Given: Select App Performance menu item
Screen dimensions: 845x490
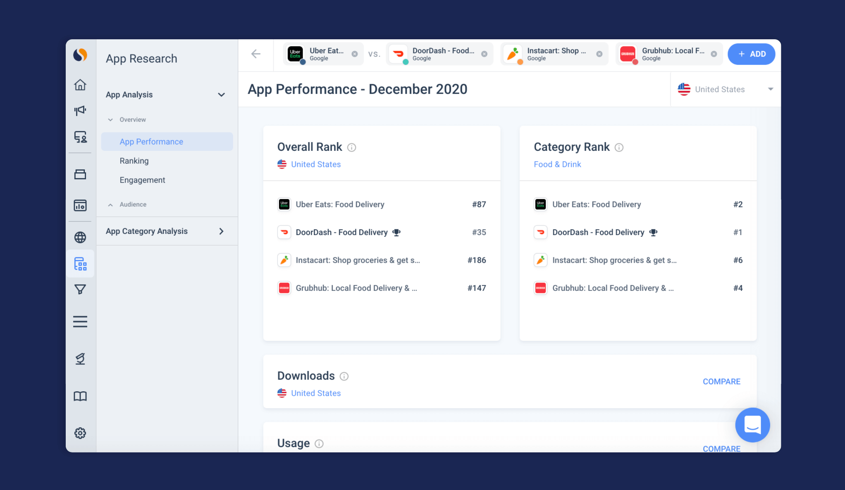Looking at the screenshot, I should point(167,142).
